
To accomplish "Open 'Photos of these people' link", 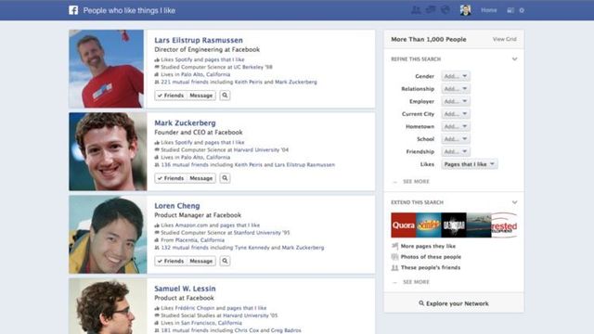I will click(x=431, y=257).
